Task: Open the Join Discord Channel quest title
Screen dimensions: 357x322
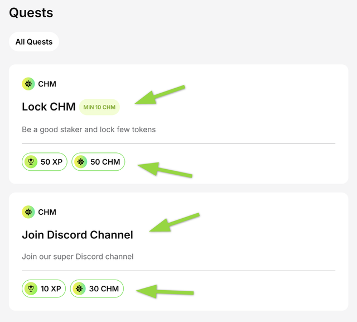Action: (x=78, y=235)
